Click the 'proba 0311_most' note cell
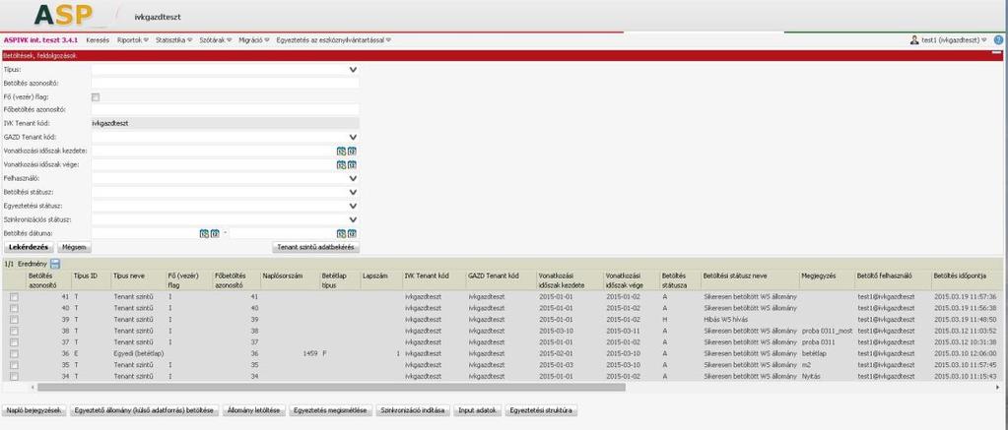 [x=827, y=332]
